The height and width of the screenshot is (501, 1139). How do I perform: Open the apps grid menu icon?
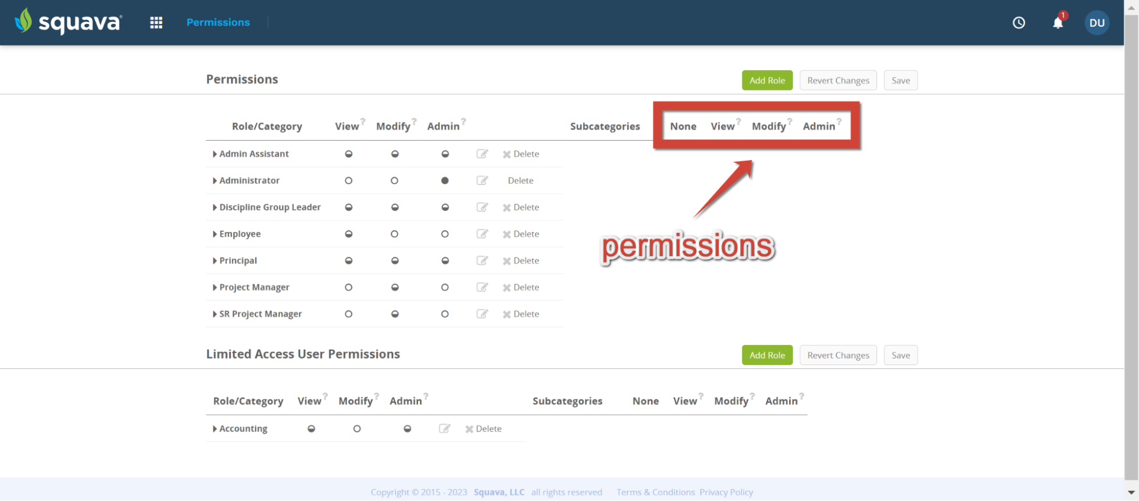coord(156,23)
